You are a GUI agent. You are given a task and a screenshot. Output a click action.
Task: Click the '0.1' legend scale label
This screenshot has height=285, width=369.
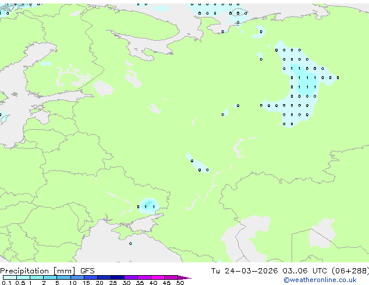6,283
